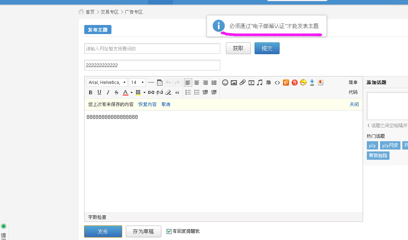
Task: Uncheck the 有回复提醒我 reply reminder checkbox
Action: (169, 231)
